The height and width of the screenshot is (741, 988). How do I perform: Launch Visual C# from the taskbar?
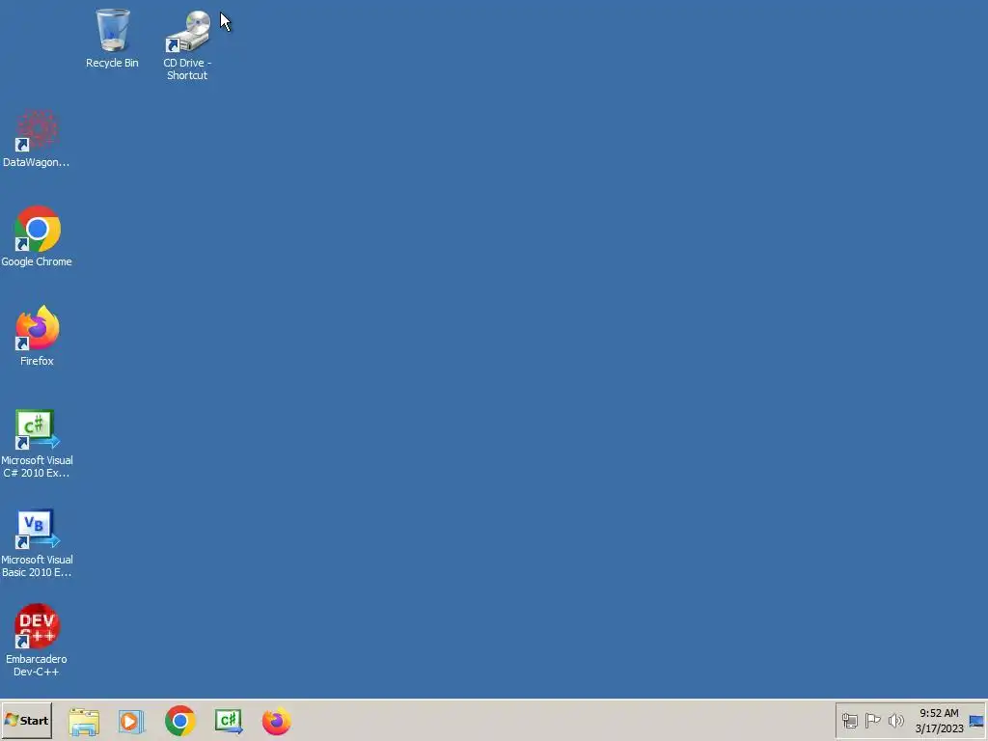pos(229,721)
